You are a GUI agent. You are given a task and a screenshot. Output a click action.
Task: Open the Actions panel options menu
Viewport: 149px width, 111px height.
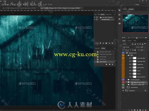(115, 15)
